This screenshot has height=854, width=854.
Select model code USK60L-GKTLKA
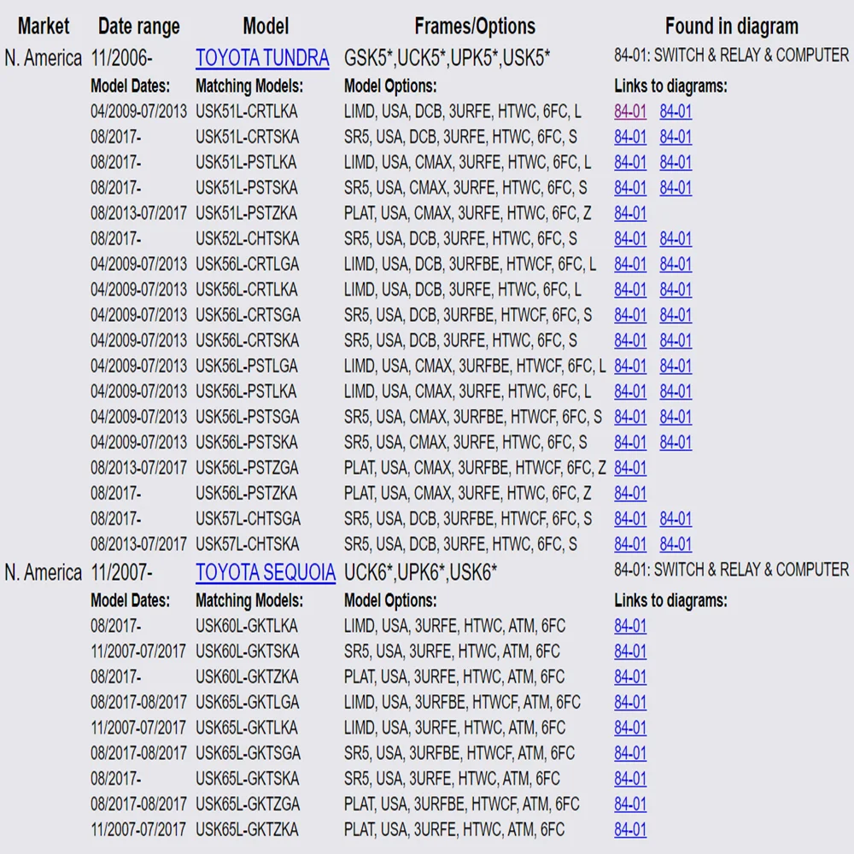[247, 626]
